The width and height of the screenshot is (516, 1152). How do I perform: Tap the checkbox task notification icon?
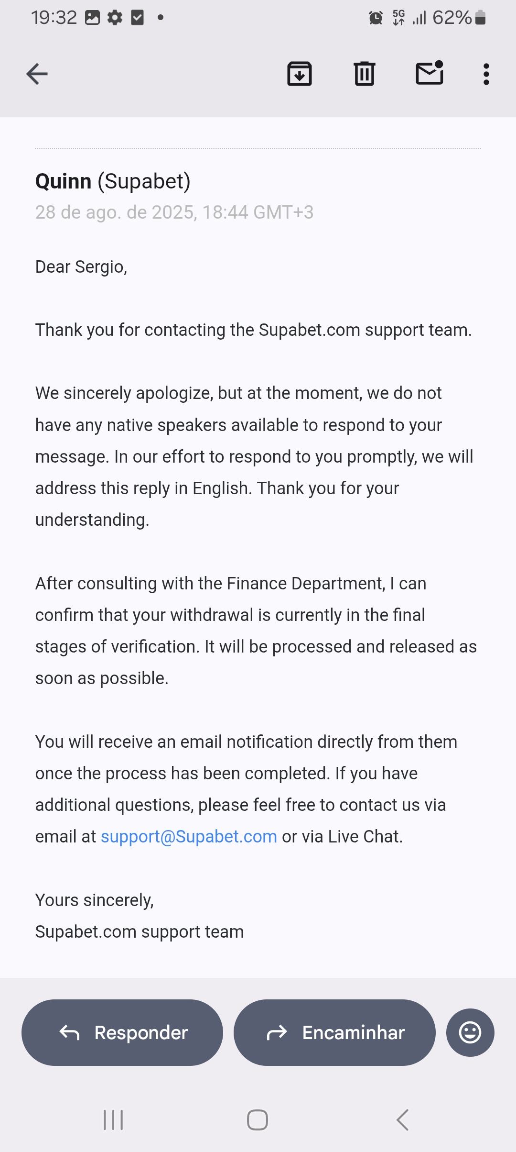137,18
